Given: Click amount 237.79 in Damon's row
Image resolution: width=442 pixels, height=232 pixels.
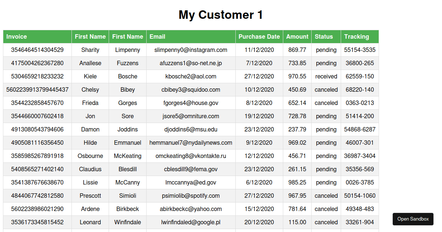Looking at the screenshot, I should coord(297,130).
